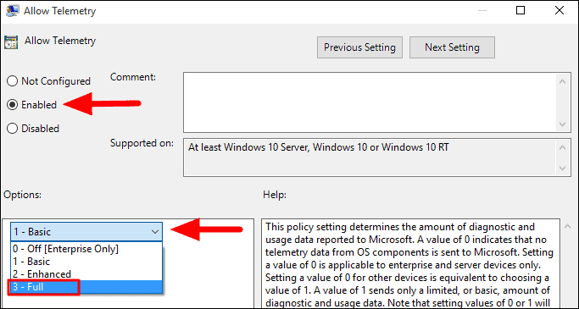The width and height of the screenshot is (579, 309).
Task: Select the Not Configured radio button
Action: point(12,81)
